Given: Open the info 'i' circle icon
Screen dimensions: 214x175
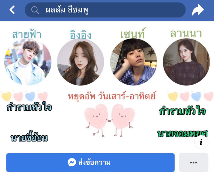Looking at the screenshot, I should (x=201, y=142).
